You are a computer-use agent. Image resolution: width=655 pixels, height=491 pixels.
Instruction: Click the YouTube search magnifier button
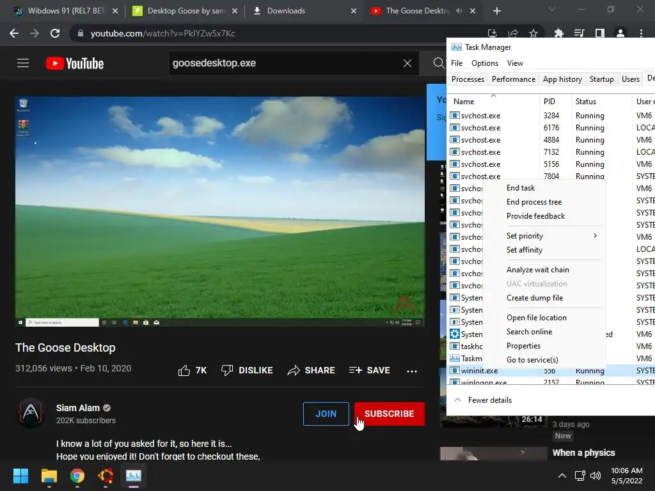click(439, 63)
